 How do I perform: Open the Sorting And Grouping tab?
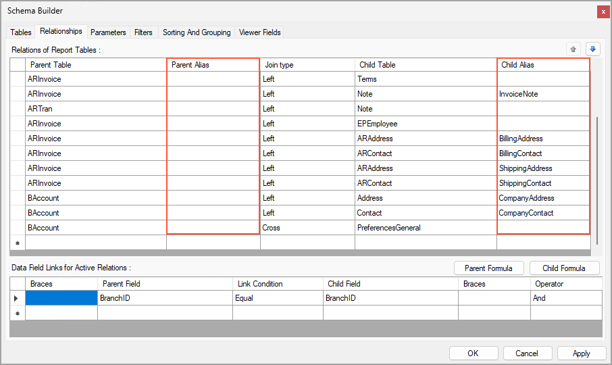point(197,32)
